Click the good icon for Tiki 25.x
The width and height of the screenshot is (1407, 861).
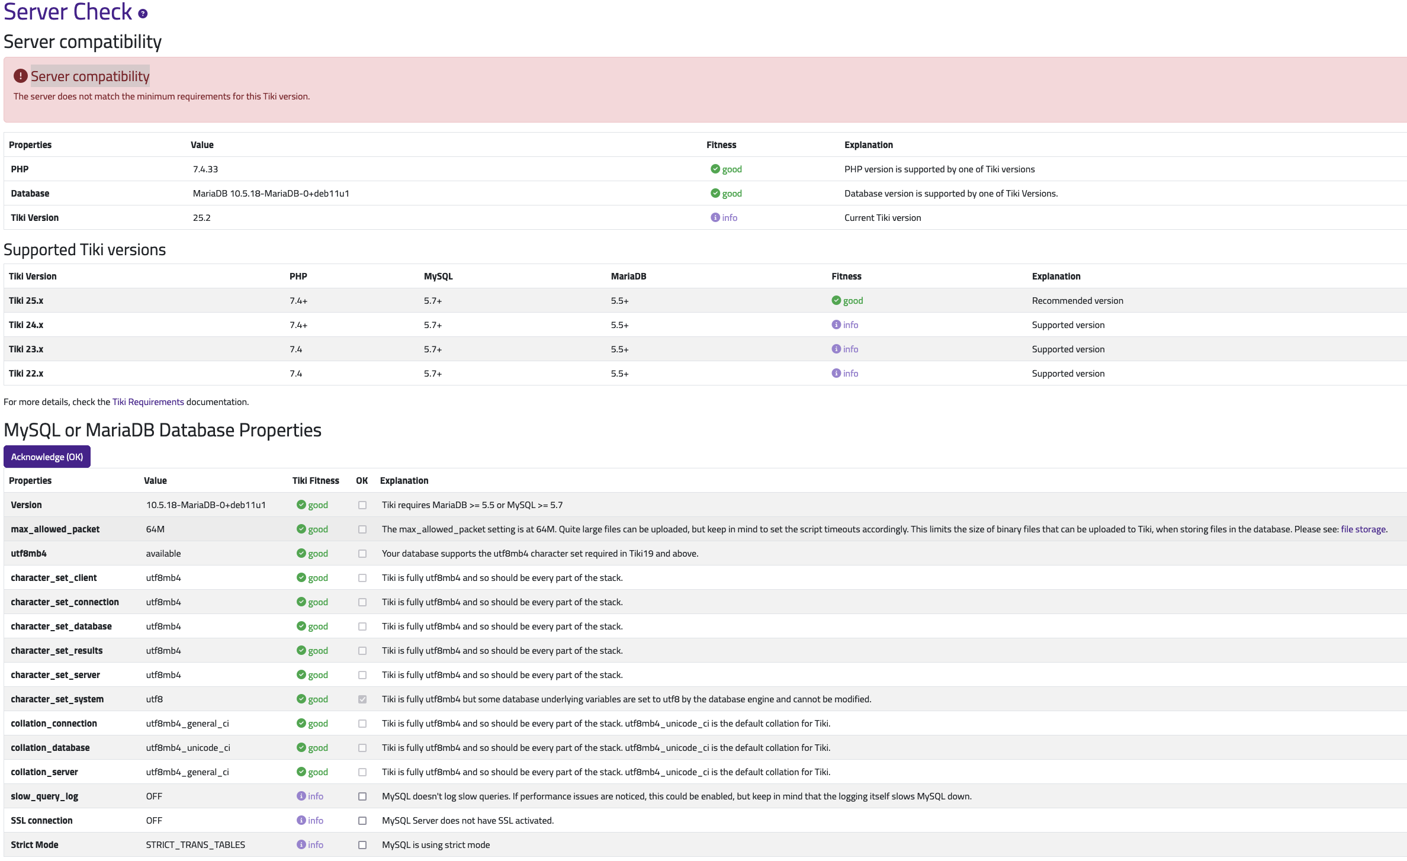836,300
